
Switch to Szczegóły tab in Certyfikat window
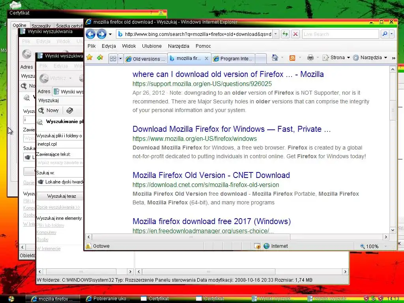(x=41, y=26)
